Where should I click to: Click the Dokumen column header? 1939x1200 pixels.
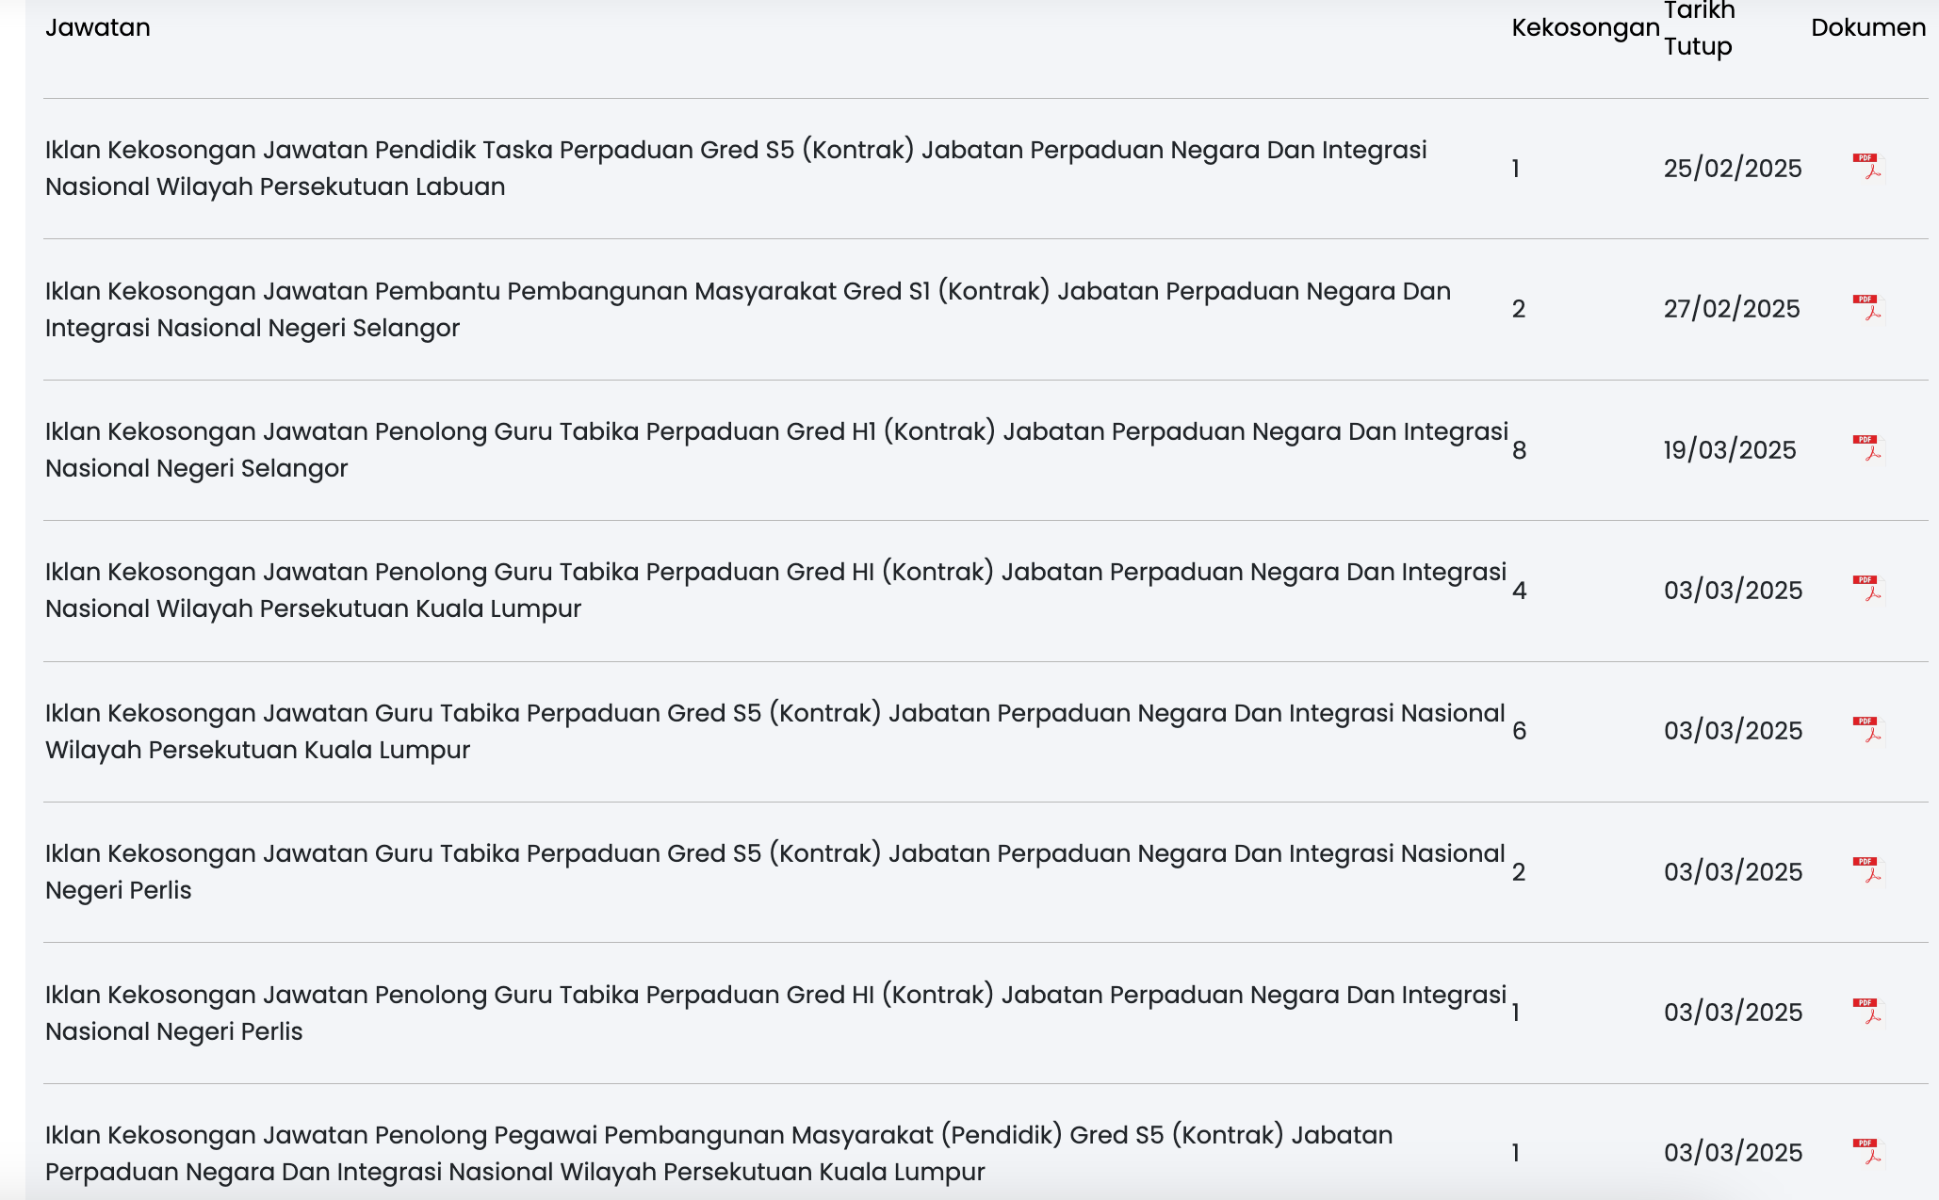[1867, 27]
